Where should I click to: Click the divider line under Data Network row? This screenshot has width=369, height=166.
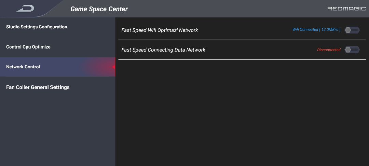[x=242, y=59]
